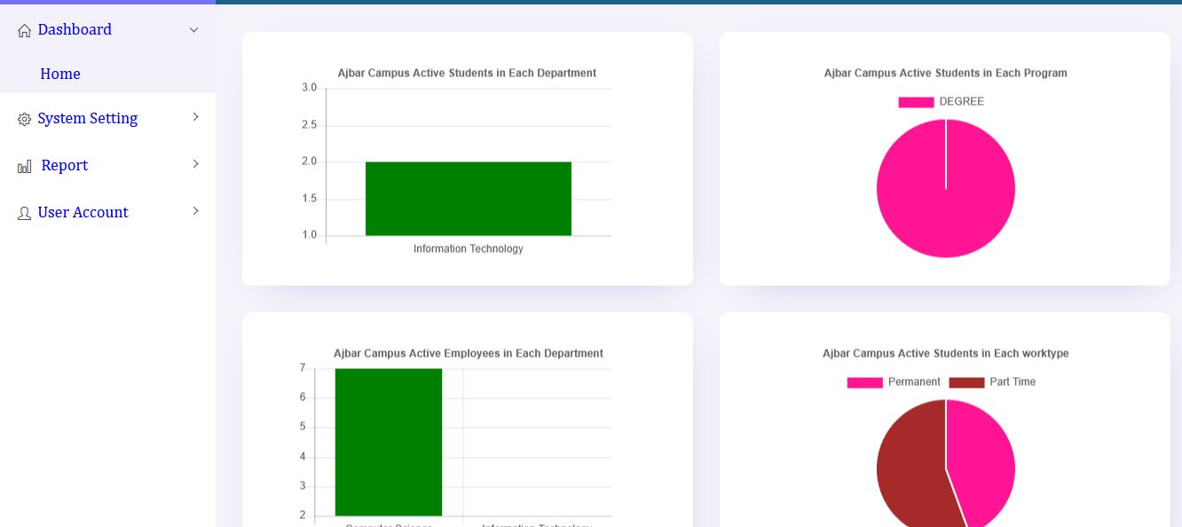
Task: Open the User Account menu label
Action: [83, 213]
